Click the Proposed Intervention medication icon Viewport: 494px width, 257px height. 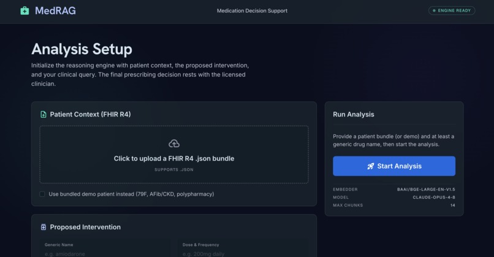click(x=44, y=227)
